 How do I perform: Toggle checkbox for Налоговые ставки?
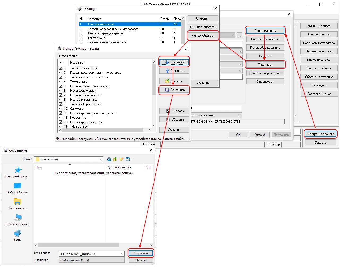61,91
